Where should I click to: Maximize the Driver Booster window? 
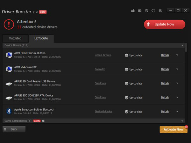(x=178, y=10)
